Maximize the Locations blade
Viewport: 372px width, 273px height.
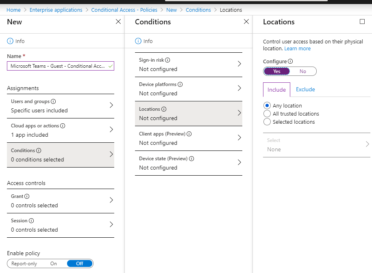point(362,22)
